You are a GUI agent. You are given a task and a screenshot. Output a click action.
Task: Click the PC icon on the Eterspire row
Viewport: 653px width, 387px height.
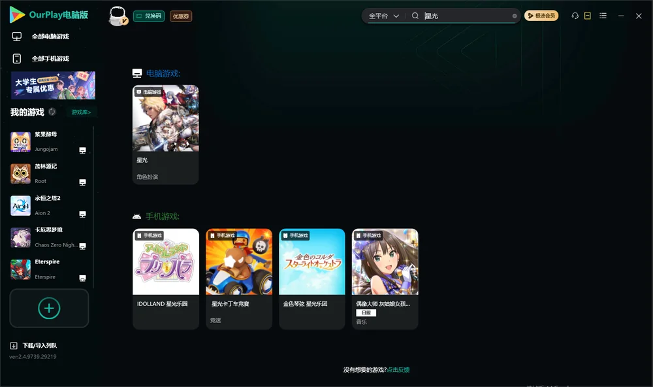(82, 278)
